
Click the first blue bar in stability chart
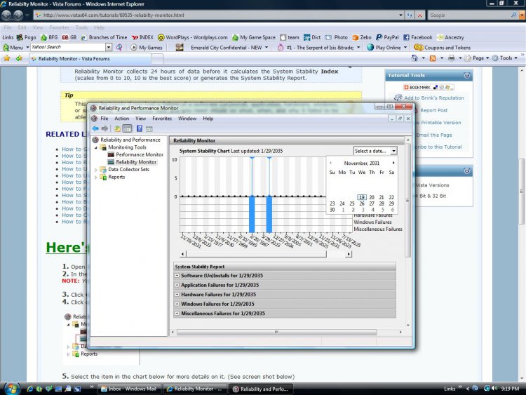[252, 215]
